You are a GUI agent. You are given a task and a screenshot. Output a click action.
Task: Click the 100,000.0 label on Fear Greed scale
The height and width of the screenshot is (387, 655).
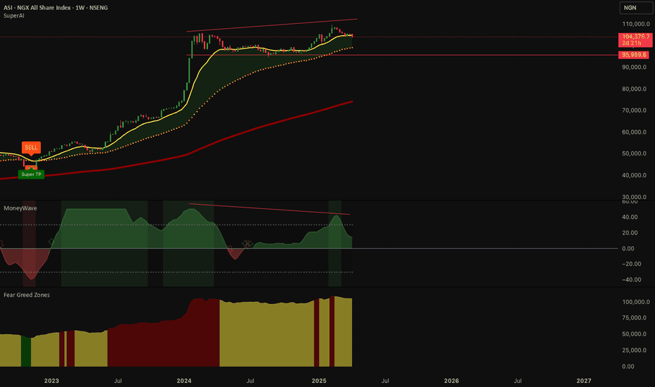click(x=636, y=302)
